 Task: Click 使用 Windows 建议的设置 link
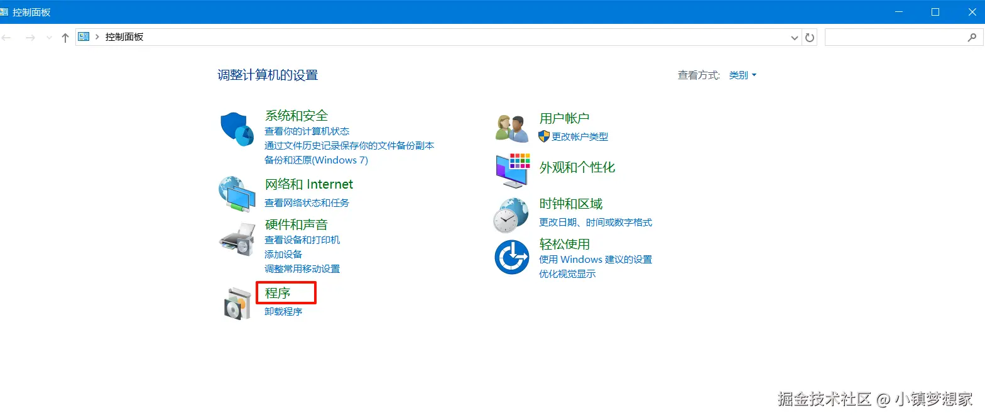(x=596, y=260)
